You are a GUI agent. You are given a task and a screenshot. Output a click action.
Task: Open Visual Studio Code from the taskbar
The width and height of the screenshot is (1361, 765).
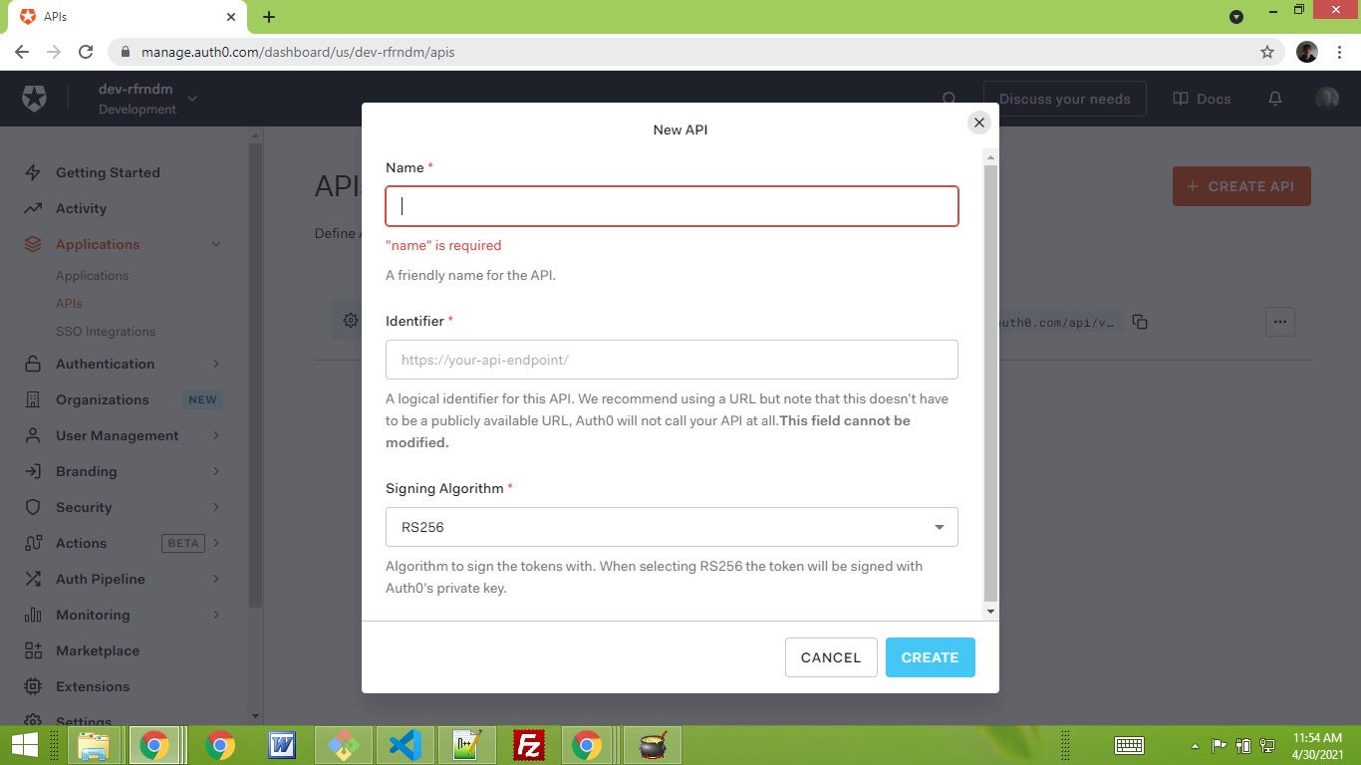[x=405, y=745]
